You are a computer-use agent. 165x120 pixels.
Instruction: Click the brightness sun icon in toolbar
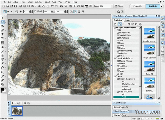75,6
